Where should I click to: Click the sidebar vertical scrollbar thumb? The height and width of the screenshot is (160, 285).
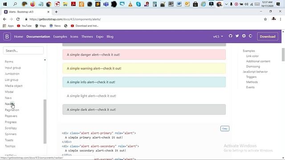point(45,121)
